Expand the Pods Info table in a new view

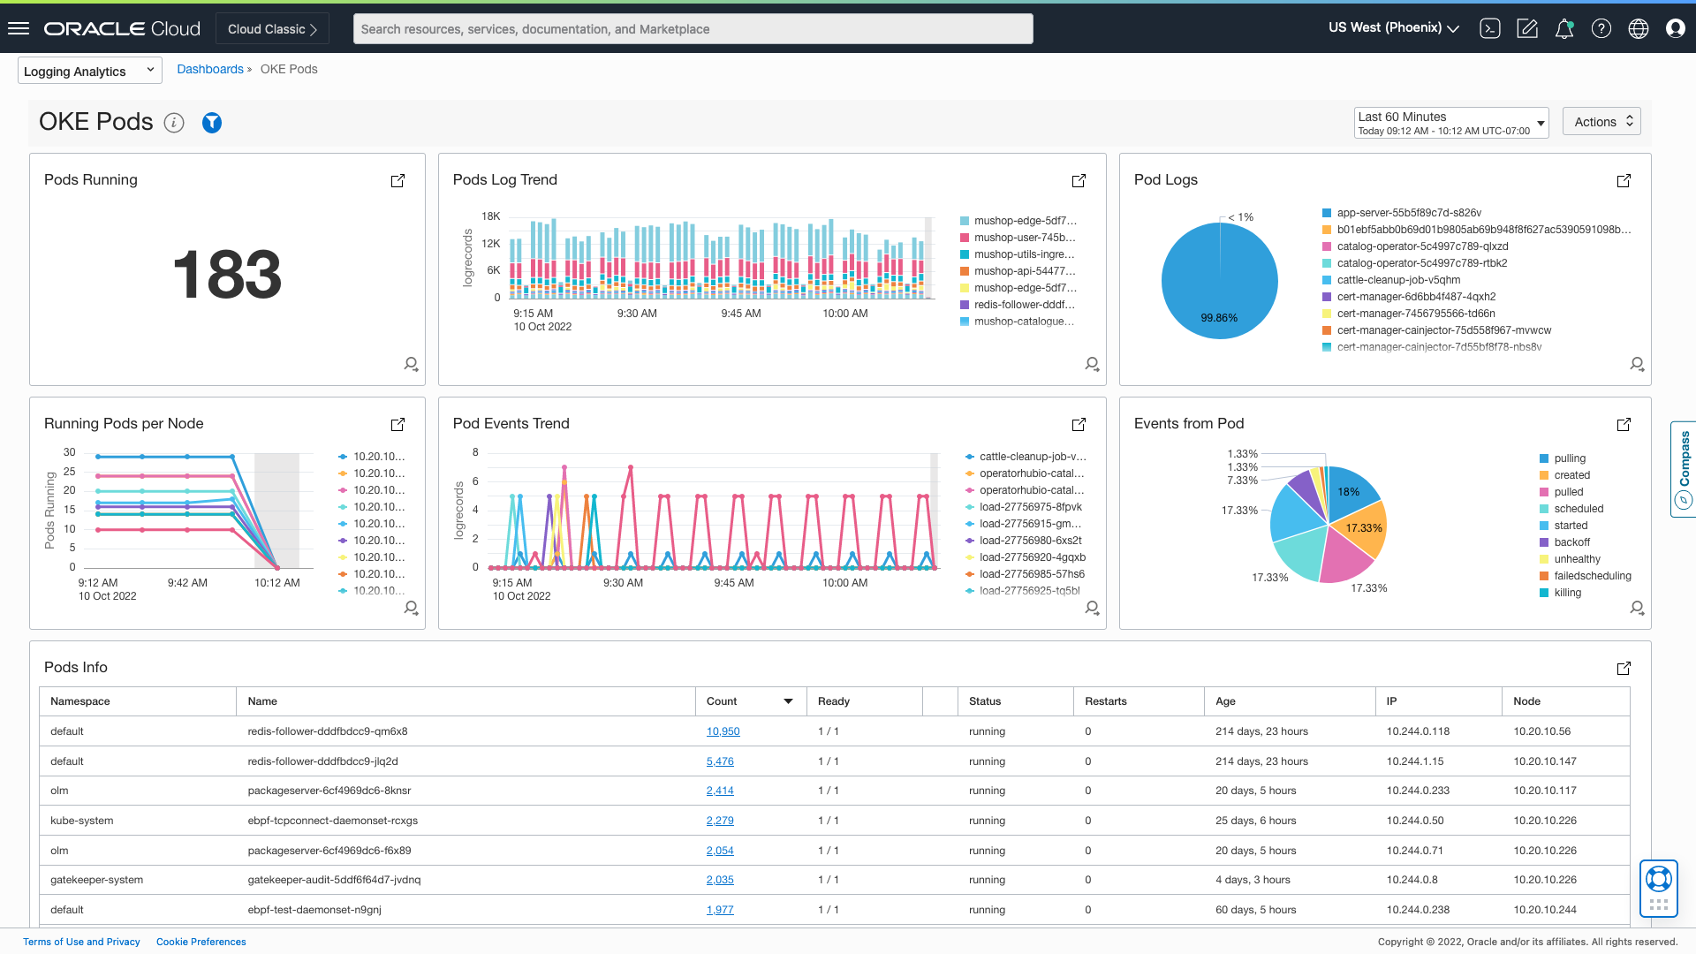tap(1624, 668)
